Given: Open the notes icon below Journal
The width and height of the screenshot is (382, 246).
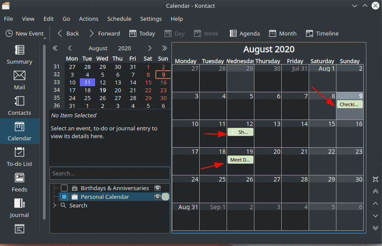Looking at the screenshot, I should (20, 229).
